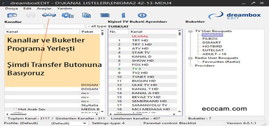Select the BEYAZ TV HD channel
This screenshot has height=126, width=269.
142,97
